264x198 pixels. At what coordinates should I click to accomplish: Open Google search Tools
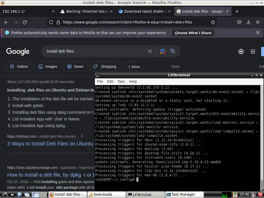(x=175, y=67)
